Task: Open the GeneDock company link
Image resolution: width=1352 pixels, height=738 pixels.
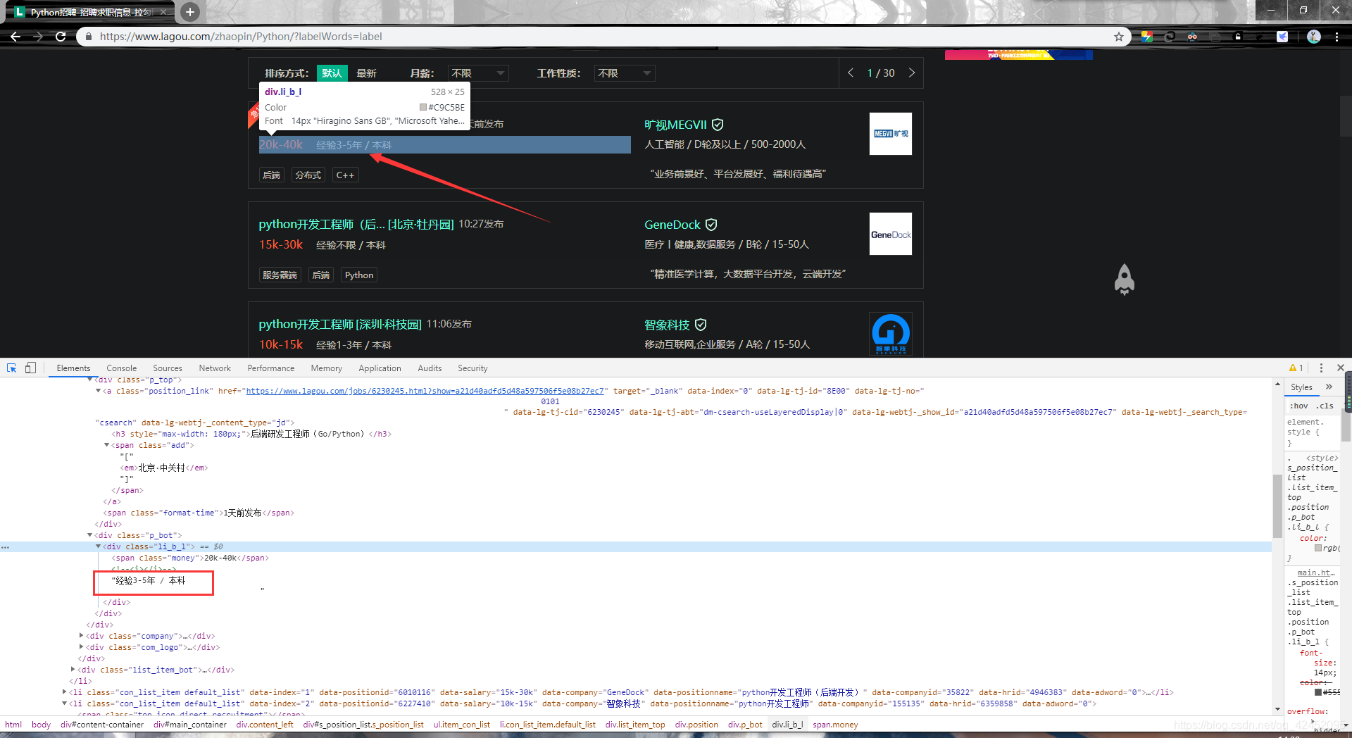Action: point(672,225)
